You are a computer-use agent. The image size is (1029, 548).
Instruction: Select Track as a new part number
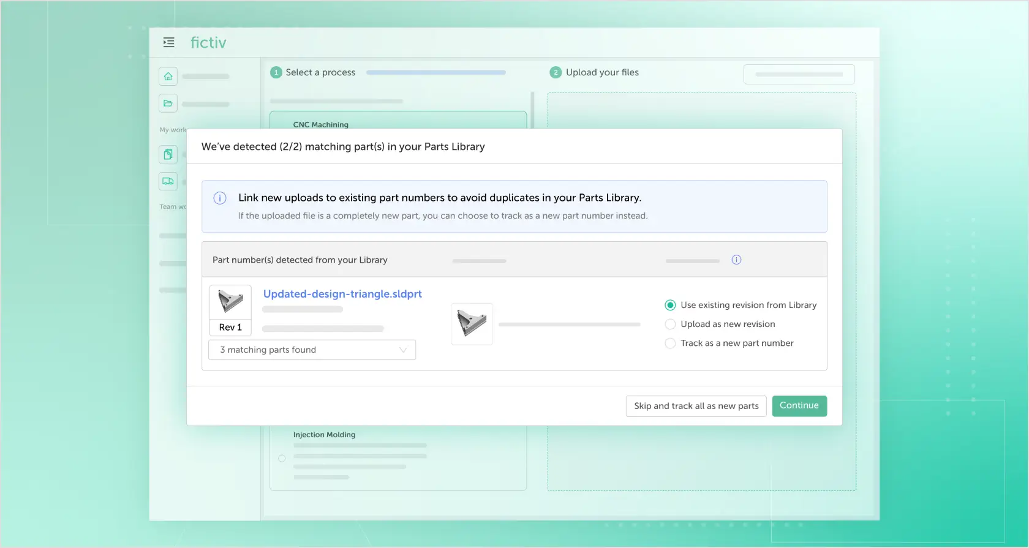pos(670,343)
